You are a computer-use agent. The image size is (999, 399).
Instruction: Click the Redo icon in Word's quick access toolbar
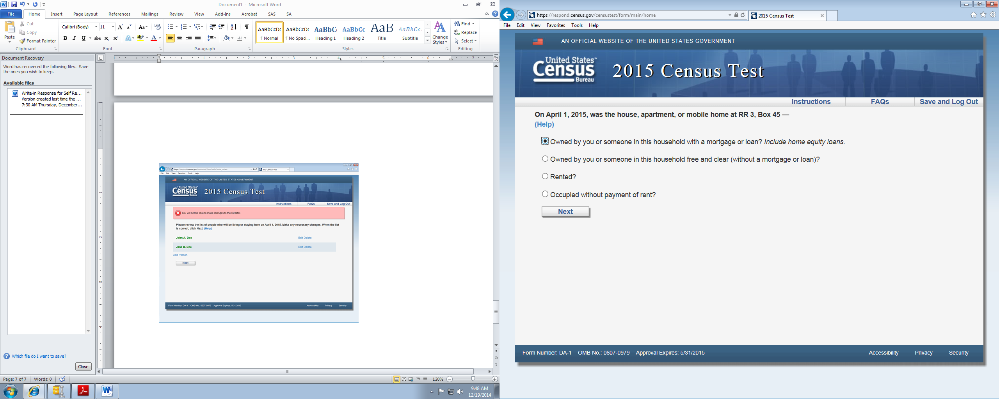point(35,4)
